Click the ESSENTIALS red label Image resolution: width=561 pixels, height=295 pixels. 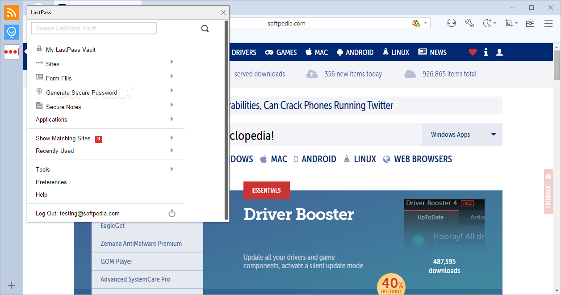tap(267, 190)
